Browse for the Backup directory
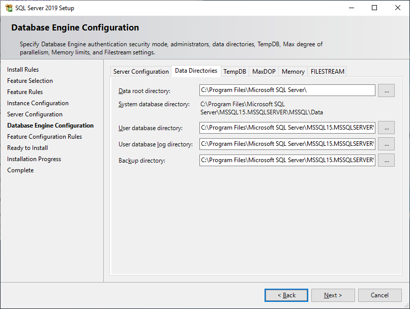The width and height of the screenshot is (410, 309). pos(387,160)
